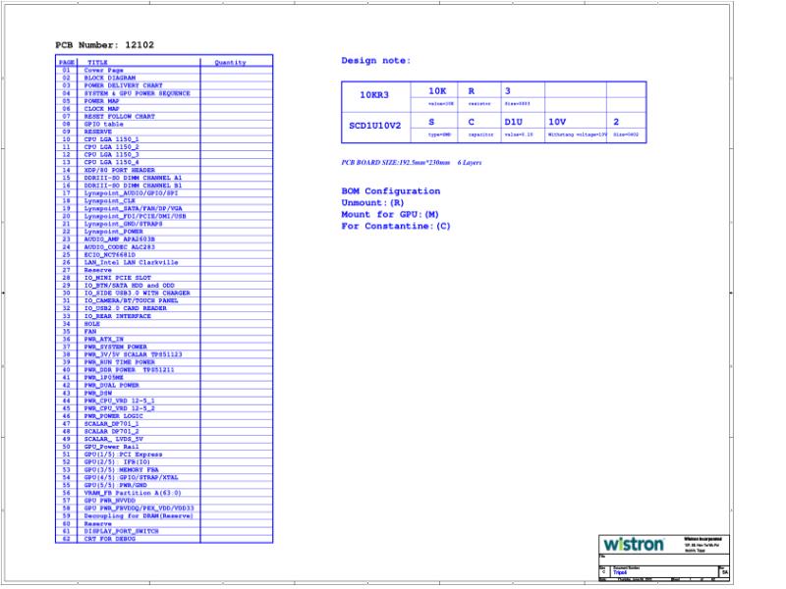Viewport: 786px width, 589px height.
Task: Click 'DDRIII-SO DIMM CHANNEL A1' entry
Action: pos(133,178)
